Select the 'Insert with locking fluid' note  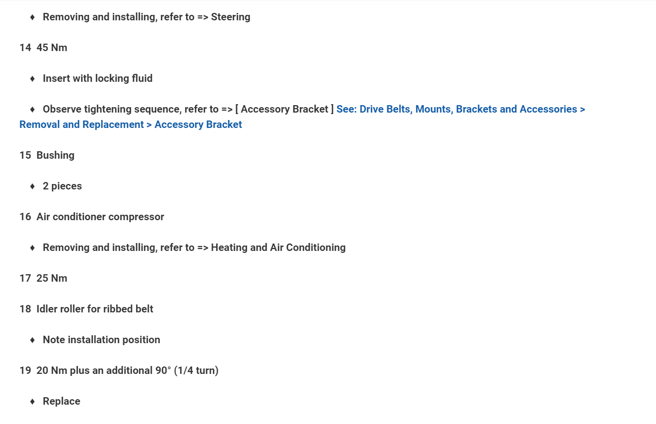98,78
